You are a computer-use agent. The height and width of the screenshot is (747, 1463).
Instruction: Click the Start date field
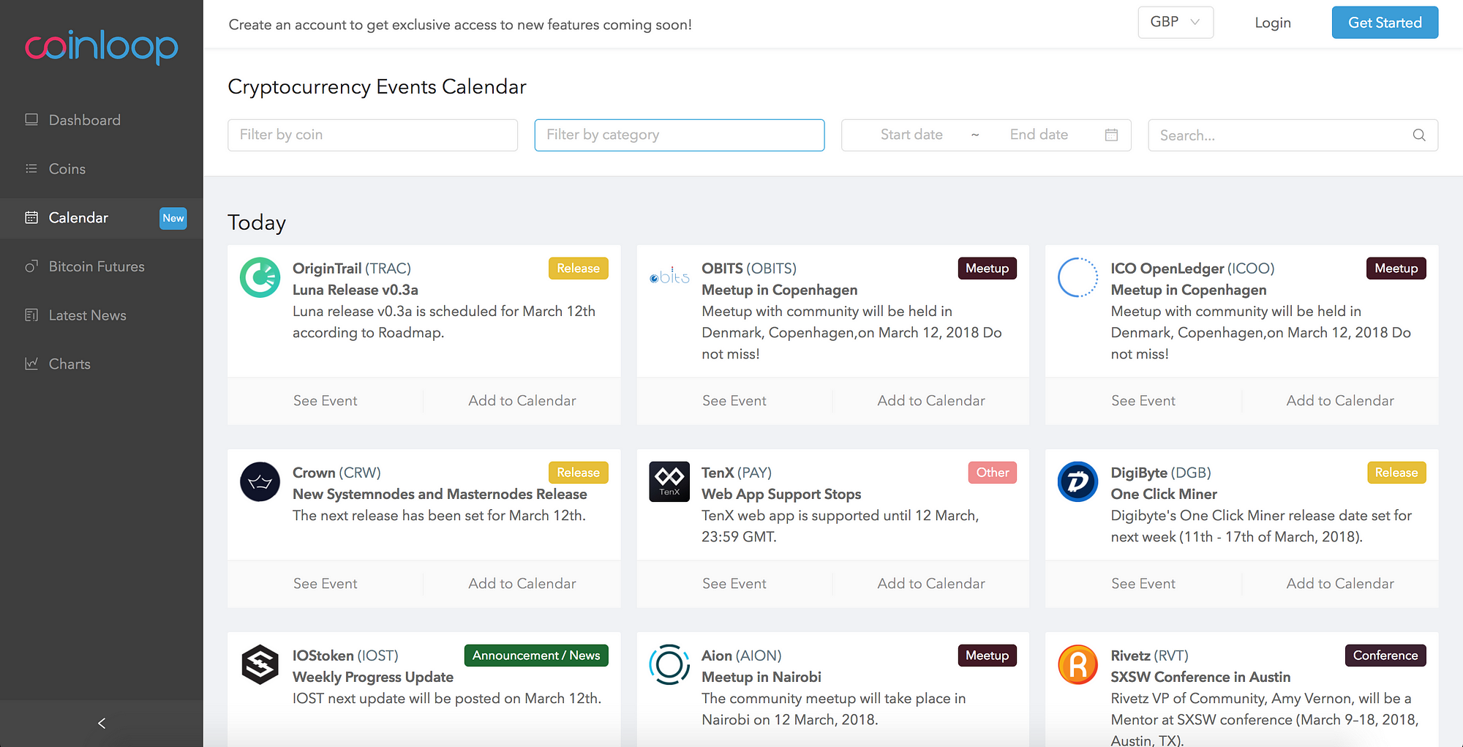[x=911, y=135]
